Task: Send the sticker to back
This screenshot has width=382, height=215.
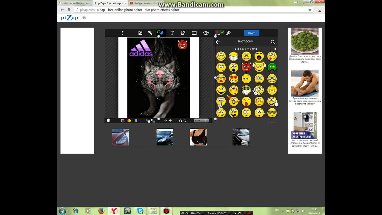Action: click(153, 121)
